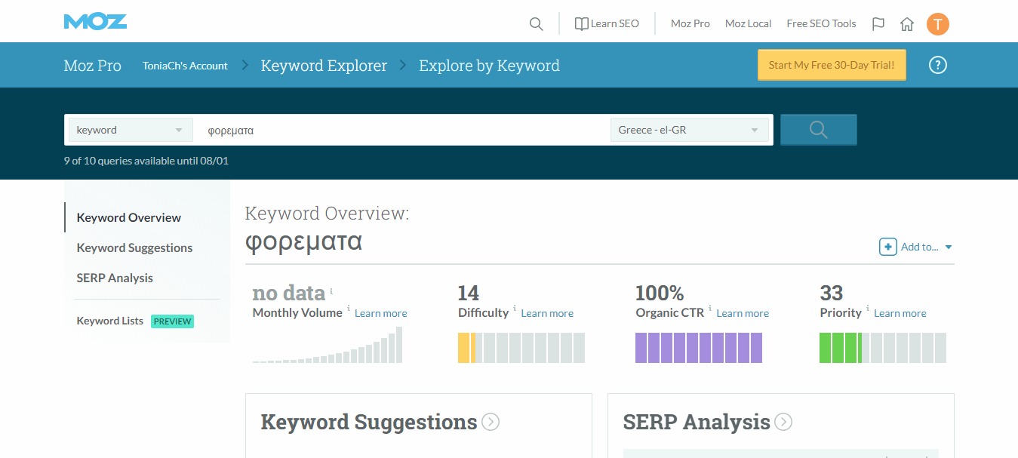Open the site search magnifier icon
Viewport: 1018px width, 458px height.
pos(537,24)
